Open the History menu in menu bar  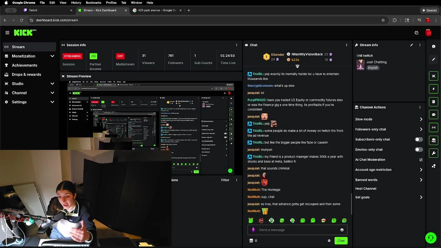pos(76,3)
